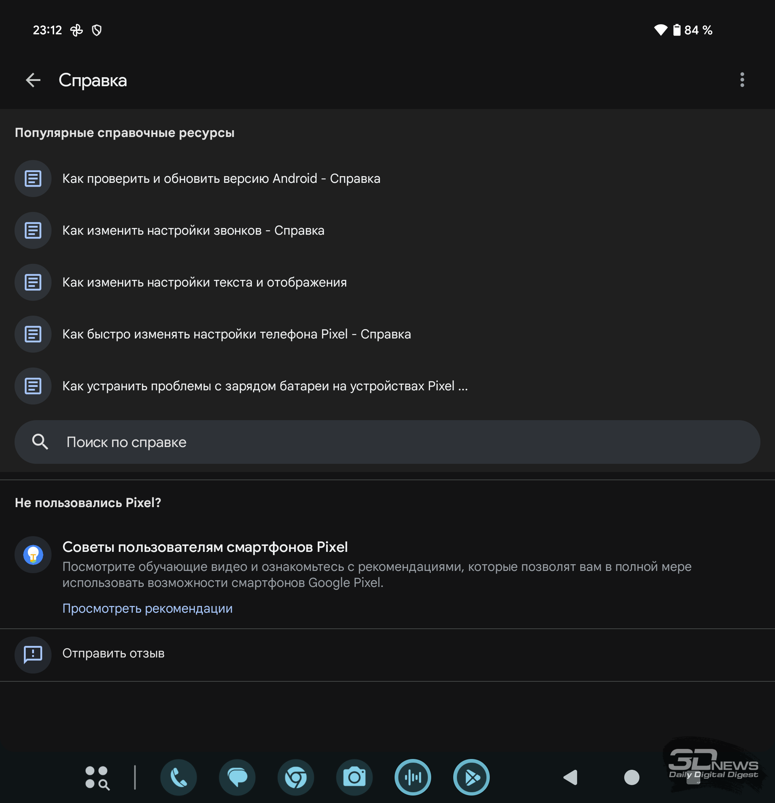Image resolution: width=775 pixels, height=803 pixels.
Task: Open the three-dot overflow menu
Action: coord(742,79)
